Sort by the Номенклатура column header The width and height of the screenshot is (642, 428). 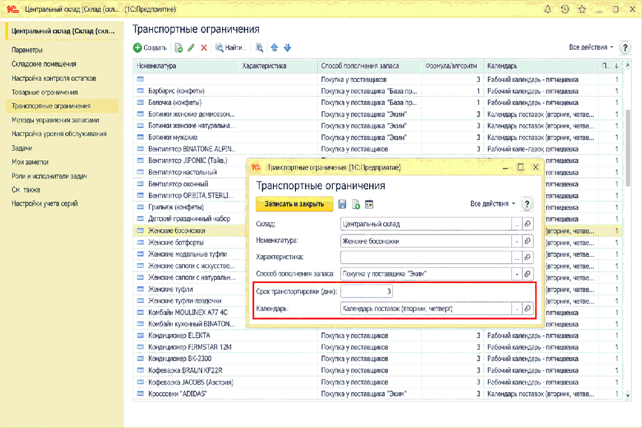click(186, 66)
